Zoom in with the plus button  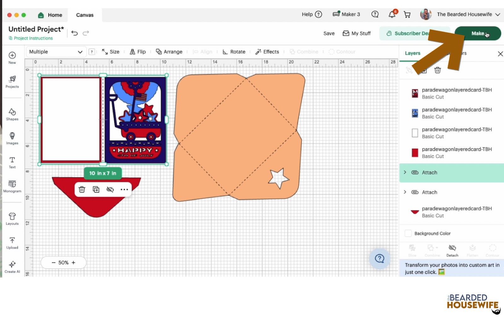point(74,263)
